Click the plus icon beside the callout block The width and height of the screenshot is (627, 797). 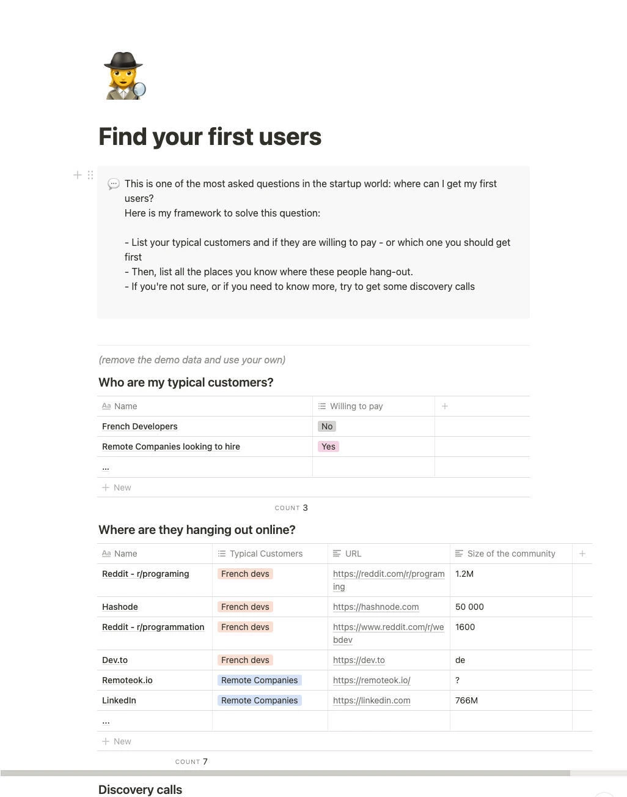click(x=78, y=176)
